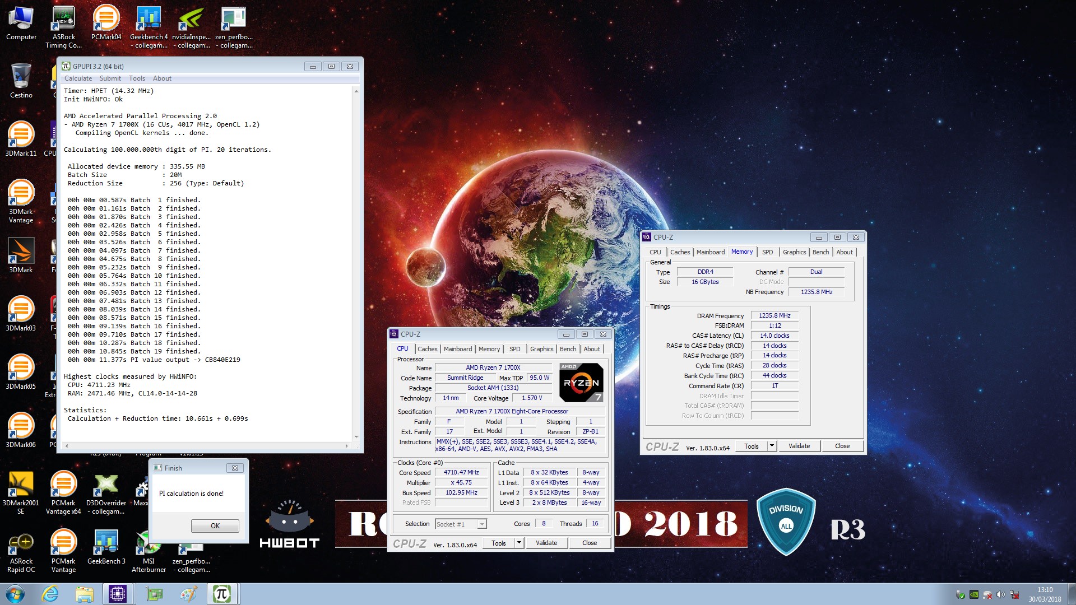
Task: Open the Paint taskbar icon
Action: point(188,594)
